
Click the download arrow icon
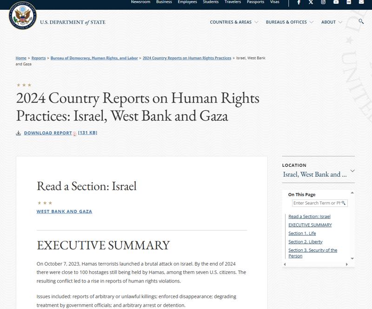point(18,133)
